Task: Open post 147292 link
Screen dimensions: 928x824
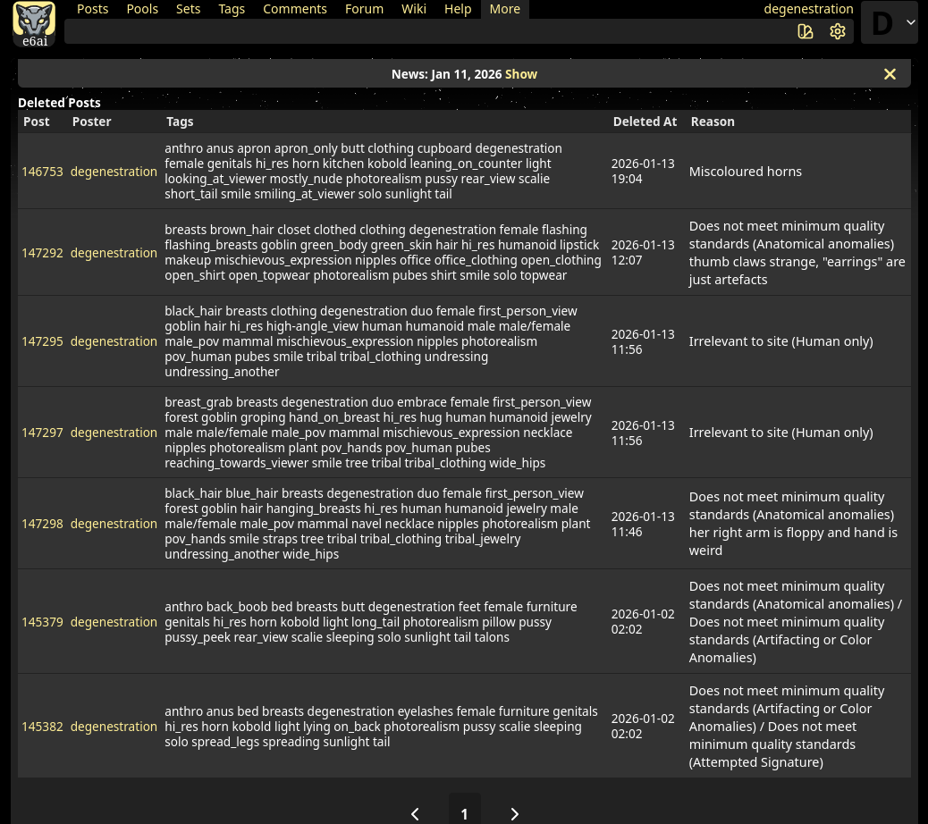Action: [42, 253]
